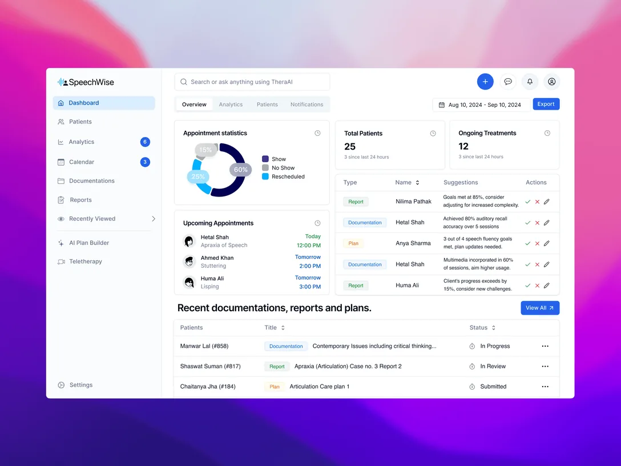Accept the Huma Ali suggestion checkmark

[x=527, y=286]
